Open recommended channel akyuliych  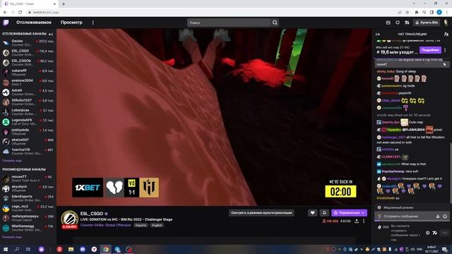click(x=28, y=188)
